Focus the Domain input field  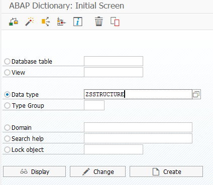(x=138, y=127)
